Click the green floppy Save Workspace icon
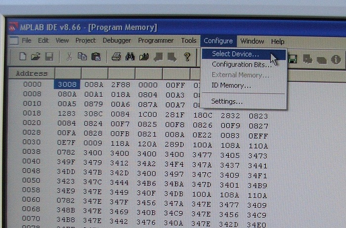The width and height of the screenshot is (346, 228). [293, 59]
